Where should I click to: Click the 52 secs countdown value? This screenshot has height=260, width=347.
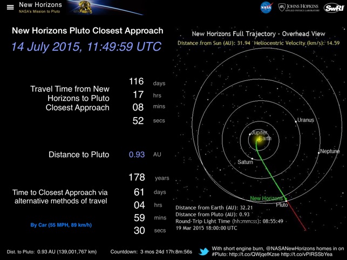click(138, 121)
